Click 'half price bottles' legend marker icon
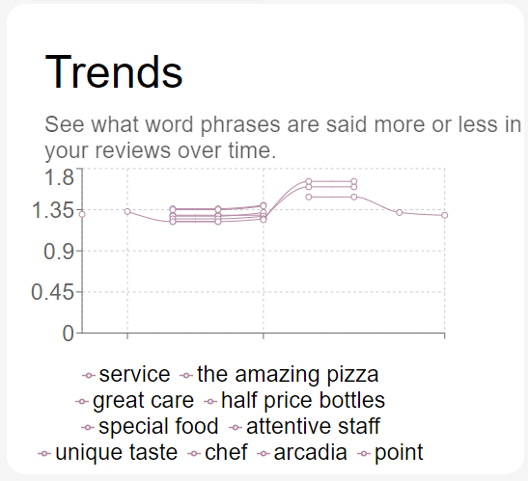 click(x=210, y=401)
